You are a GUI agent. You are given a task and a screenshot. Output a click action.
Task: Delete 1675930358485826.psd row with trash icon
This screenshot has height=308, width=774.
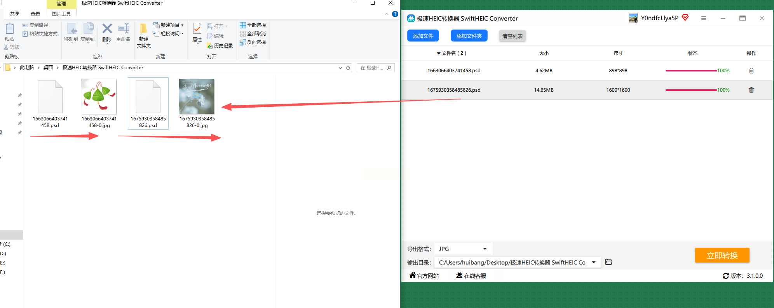coord(751,90)
